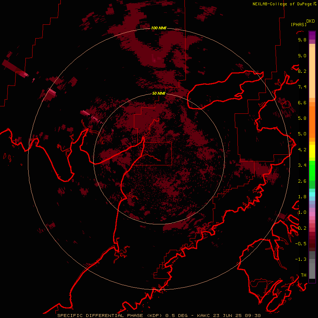Image resolution: width=318 pixels, height=318 pixels.
Task: Click the 0.2 value on the color scale
Action: pos(302,228)
